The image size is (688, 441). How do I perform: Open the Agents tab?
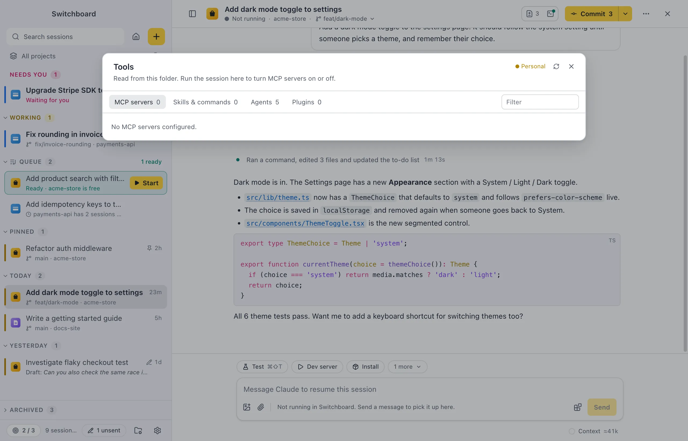click(265, 102)
